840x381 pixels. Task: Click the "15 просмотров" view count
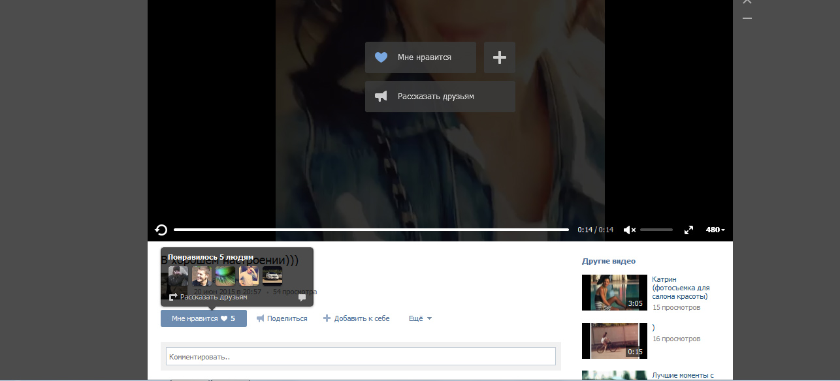click(676, 307)
